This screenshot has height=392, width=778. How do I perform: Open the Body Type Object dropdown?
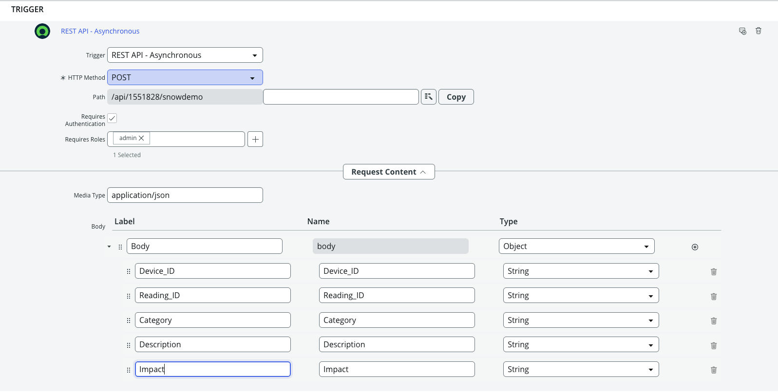576,246
